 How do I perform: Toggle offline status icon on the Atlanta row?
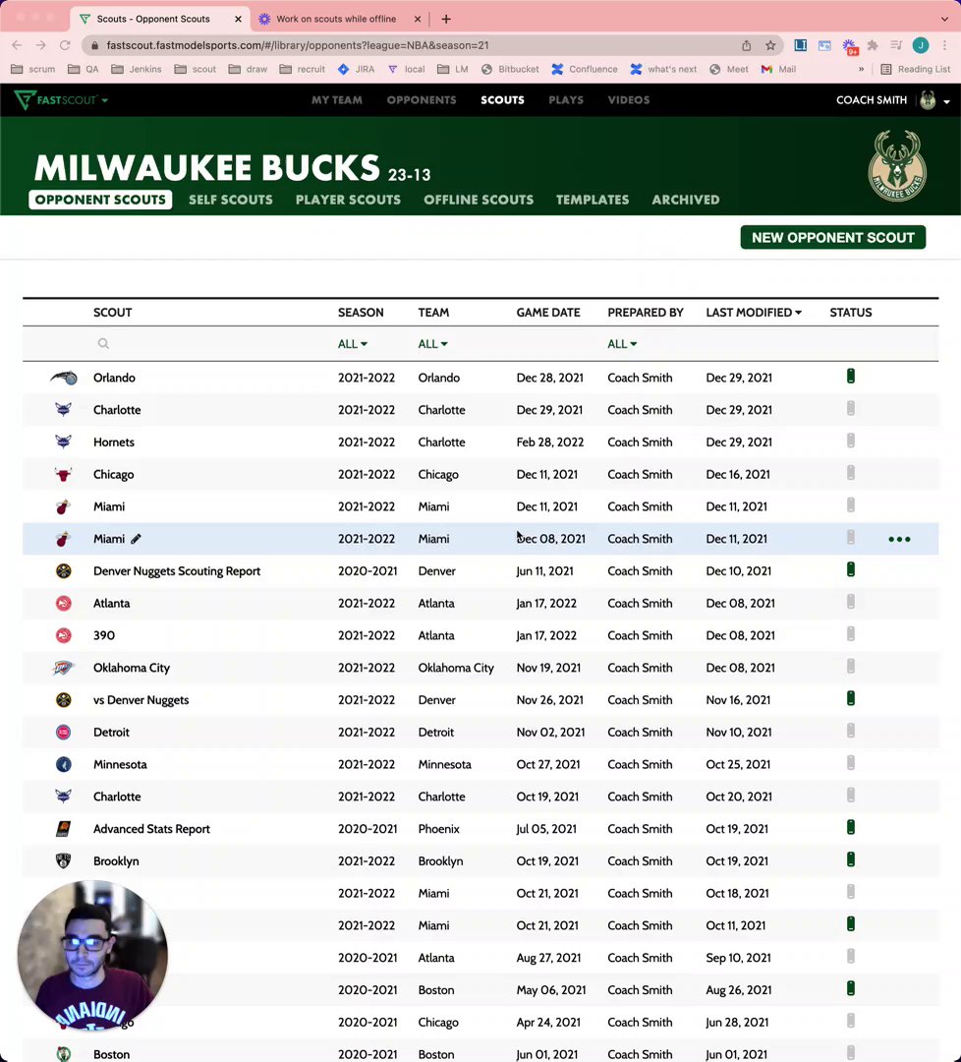tap(851, 602)
